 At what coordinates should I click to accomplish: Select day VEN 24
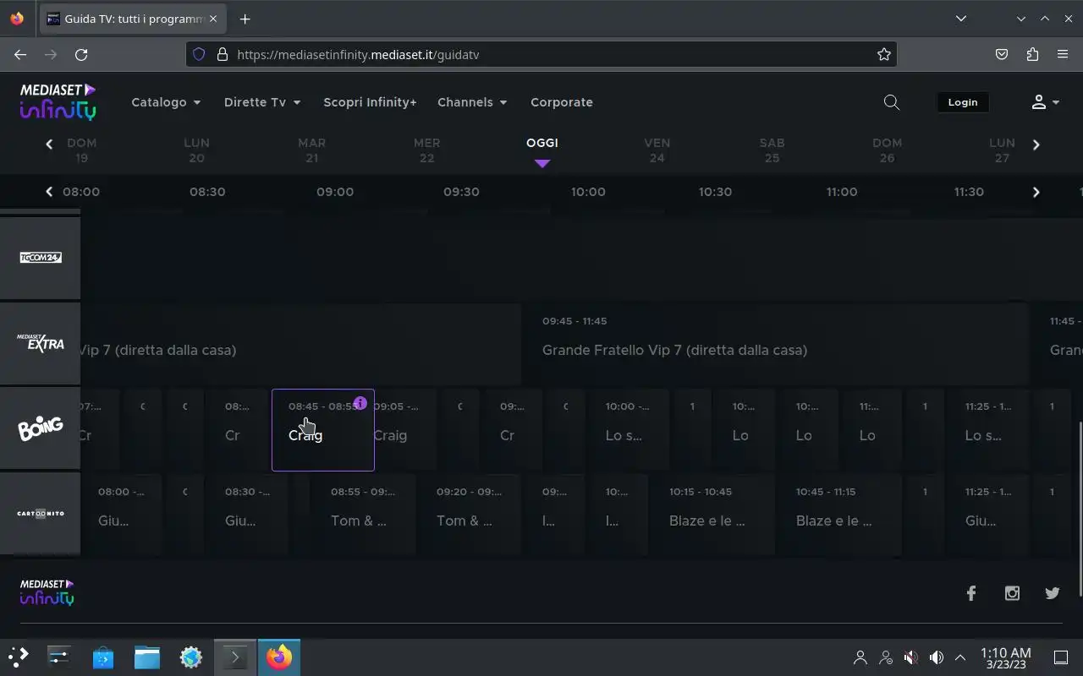pyautogui.click(x=657, y=150)
